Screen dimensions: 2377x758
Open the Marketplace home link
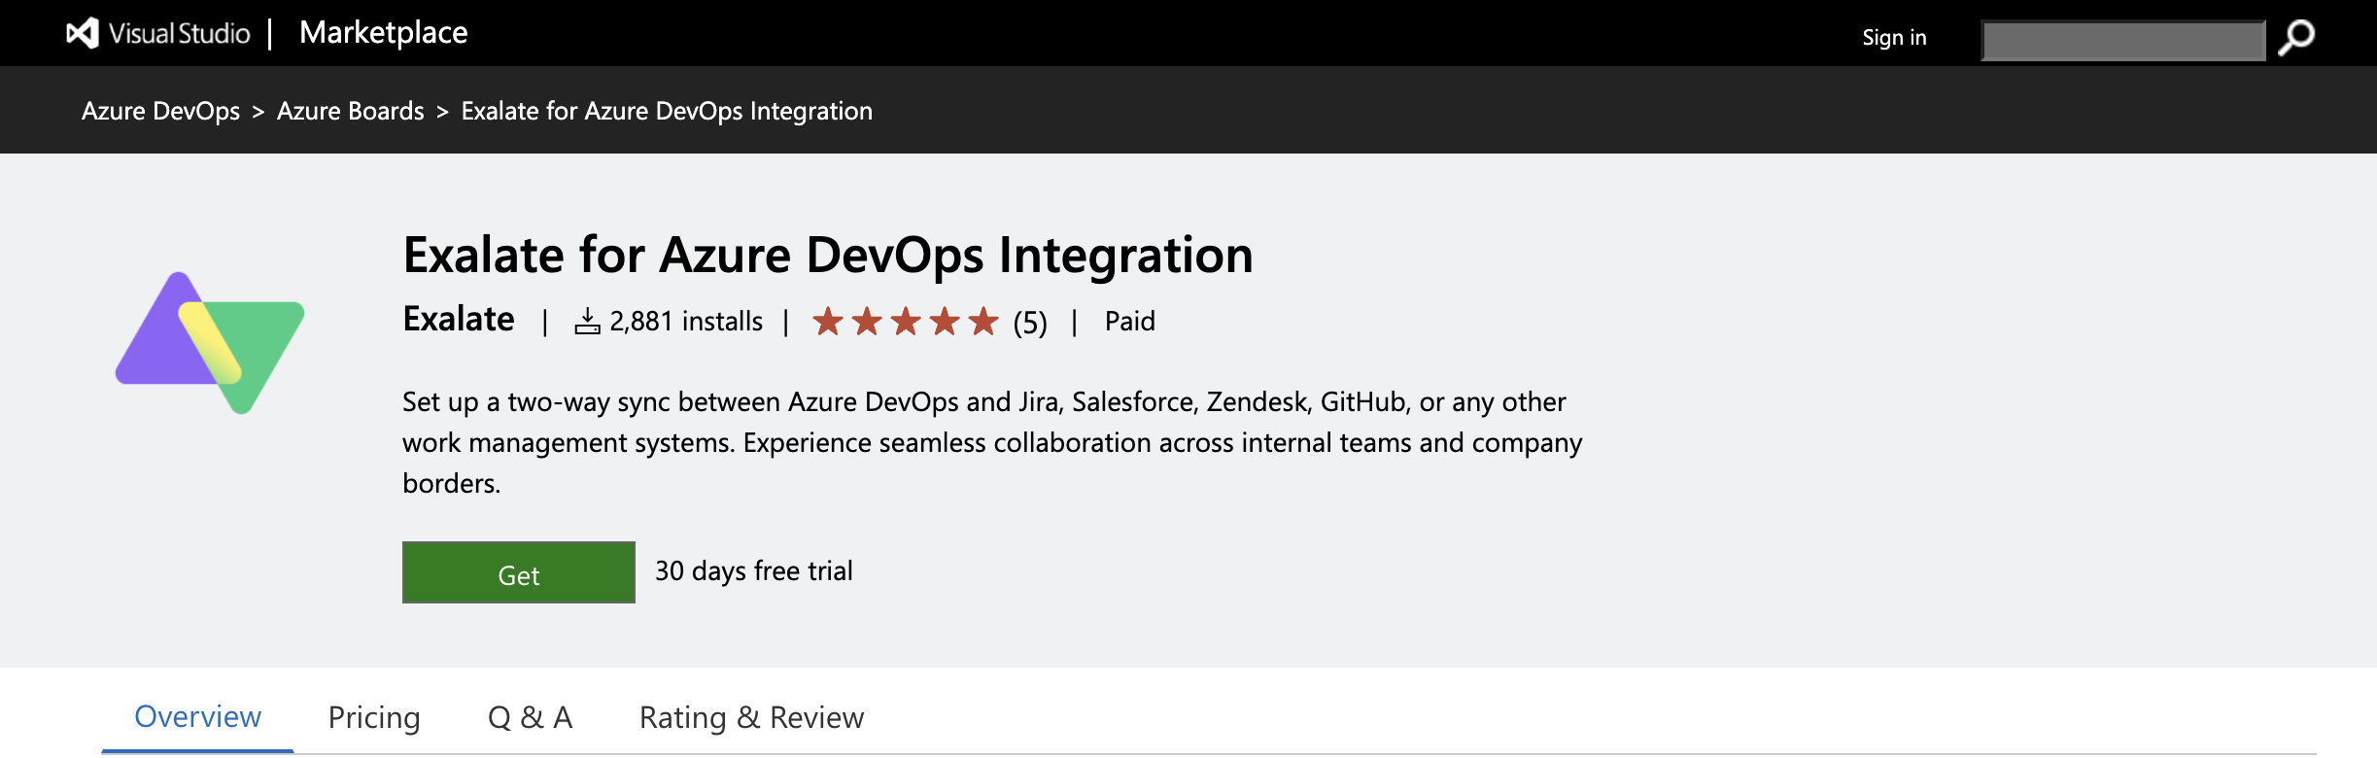pos(384,33)
